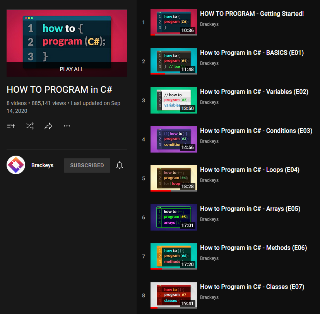Click title 'How to Program in C# - Loops (E04)'
The width and height of the screenshot is (320, 314).
tap(250, 170)
